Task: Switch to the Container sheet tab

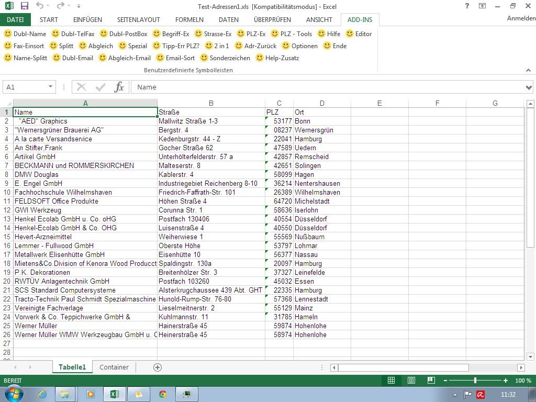Action: 114,367
